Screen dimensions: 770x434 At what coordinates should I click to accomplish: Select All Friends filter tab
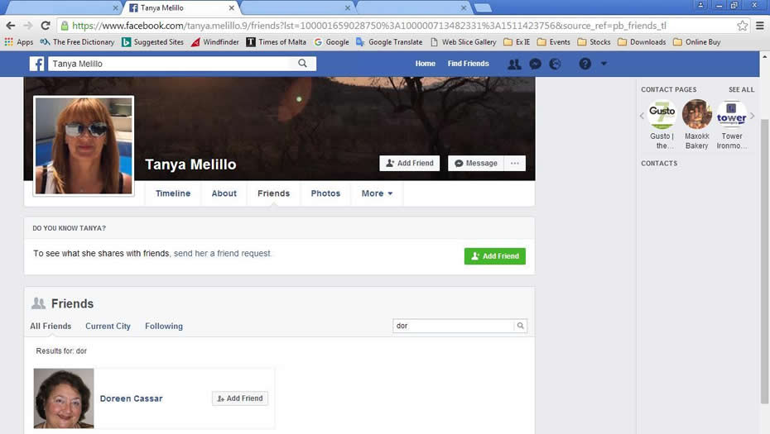[x=51, y=326]
